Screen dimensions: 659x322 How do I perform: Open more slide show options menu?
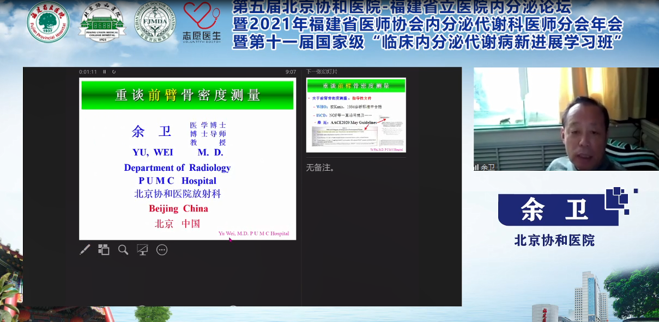162,250
